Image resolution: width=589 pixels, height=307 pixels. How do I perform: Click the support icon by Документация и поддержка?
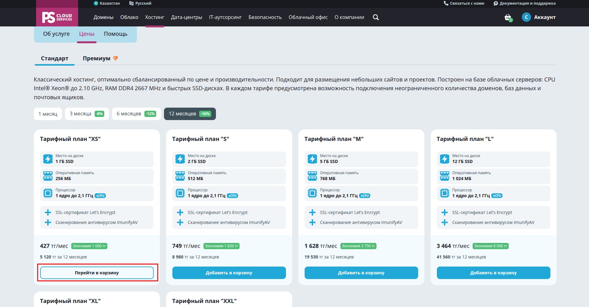tap(496, 3)
